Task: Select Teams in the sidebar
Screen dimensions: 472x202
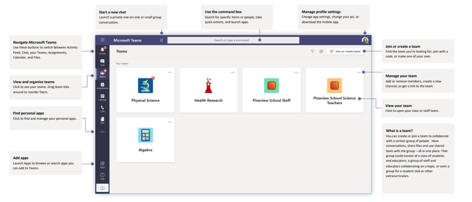Action: (102, 74)
